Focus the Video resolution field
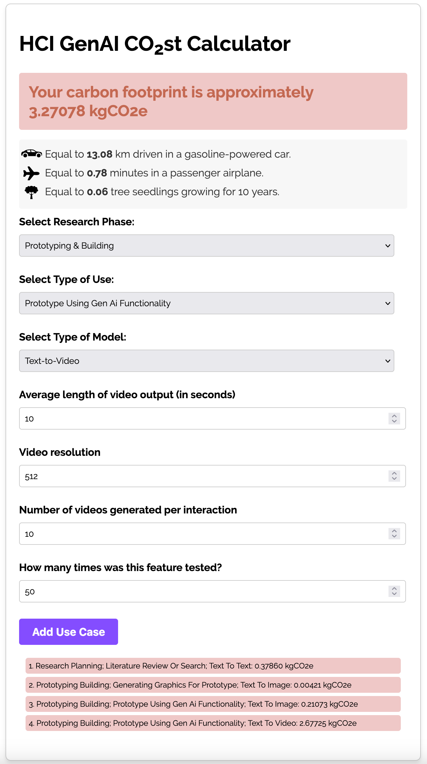This screenshot has width=427, height=764. click(204, 476)
